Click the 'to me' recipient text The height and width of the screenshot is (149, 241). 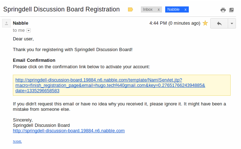[19, 30]
